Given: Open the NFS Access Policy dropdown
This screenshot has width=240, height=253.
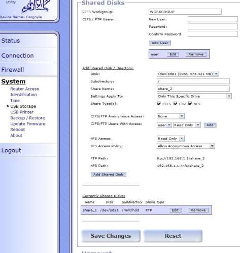Looking at the screenshot, I should (186, 146).
